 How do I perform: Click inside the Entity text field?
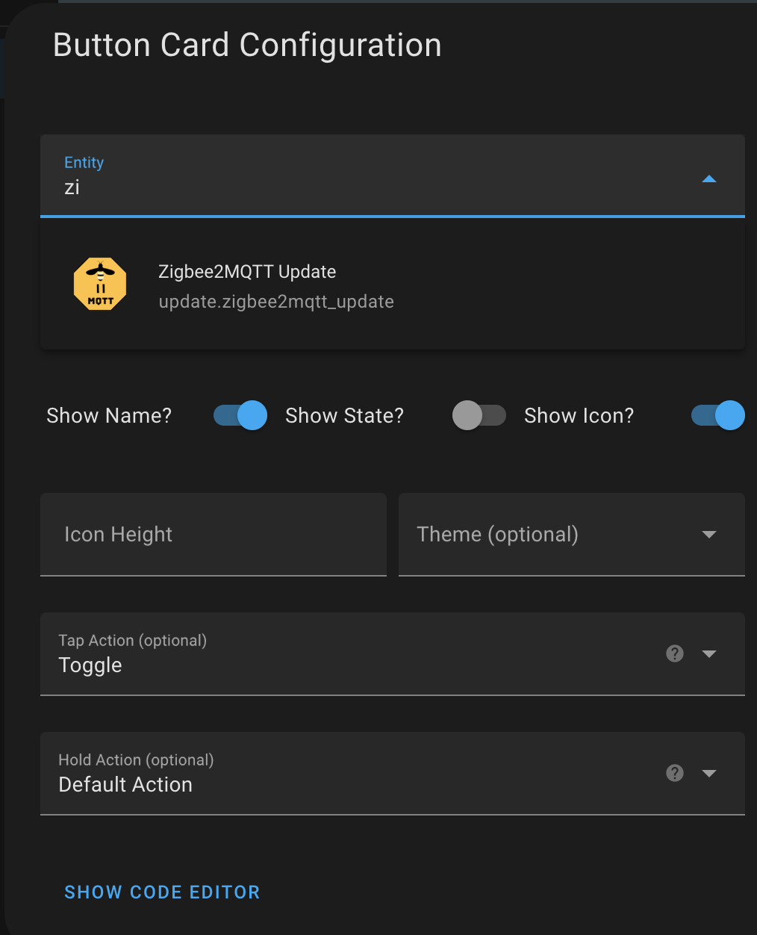(x=299, y=187)
